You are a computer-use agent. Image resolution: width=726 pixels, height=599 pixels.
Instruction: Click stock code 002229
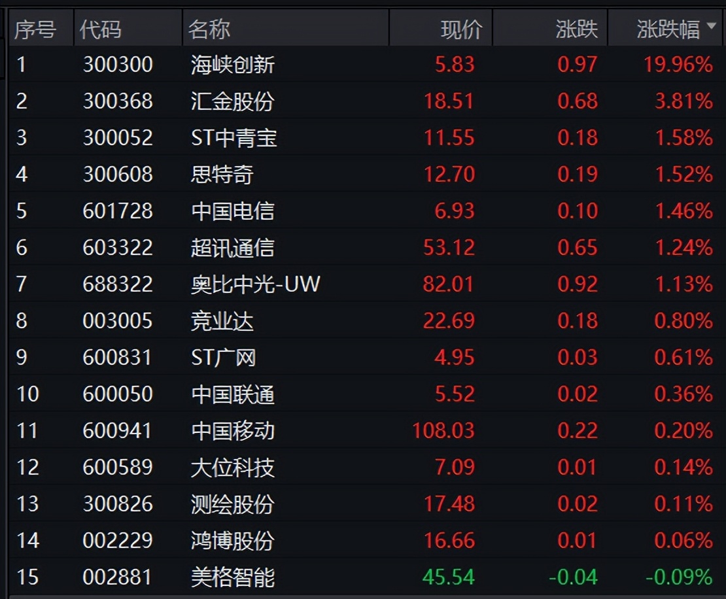pos(118,540)
